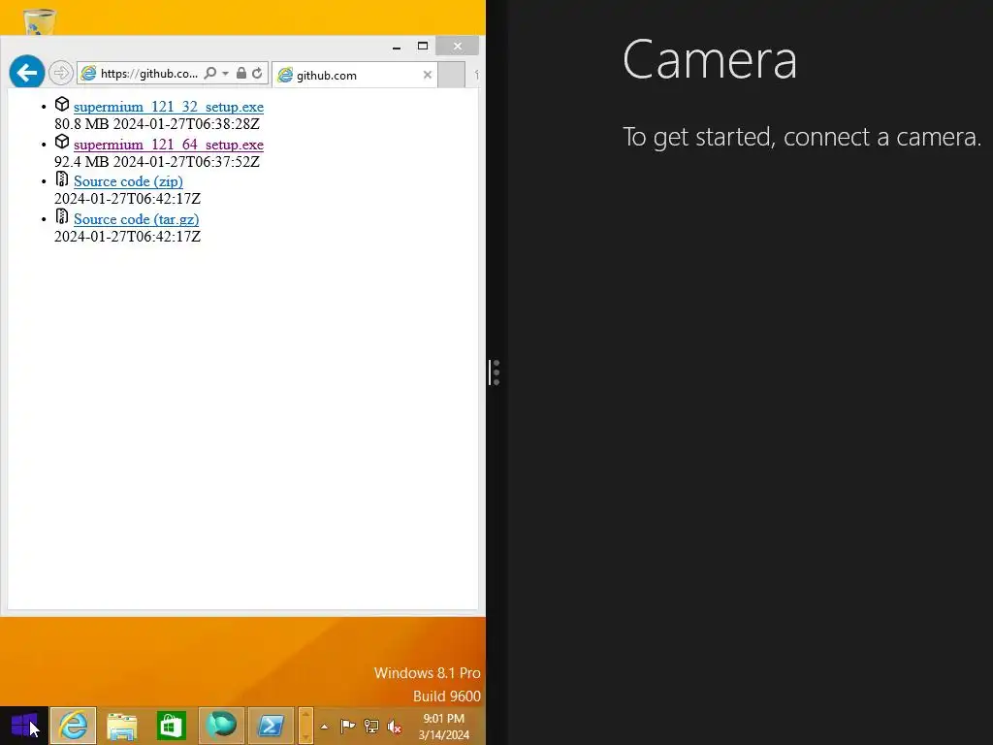The height and width of the screenshot is (745, 993).
Task: Open File Explorer from taskbar
Action: 122,726
